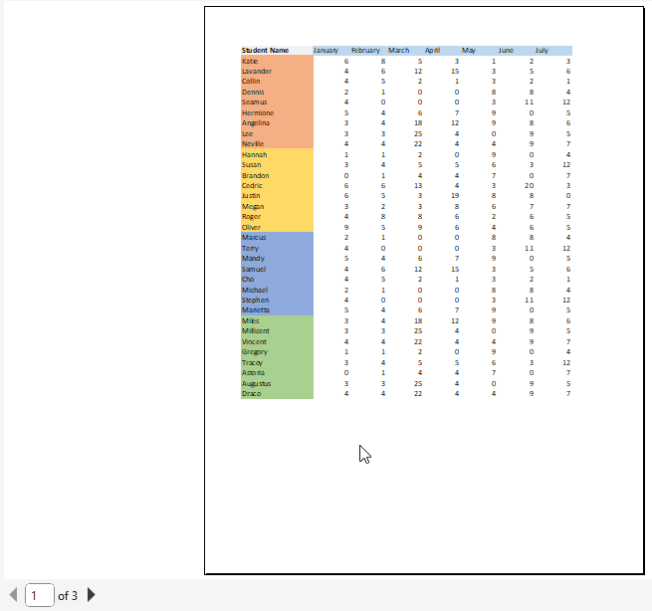This screenshot has width=652, height=611.
Task: Click Oliver's January value 9
Action: pyautogui.click(x=346, y=227)
